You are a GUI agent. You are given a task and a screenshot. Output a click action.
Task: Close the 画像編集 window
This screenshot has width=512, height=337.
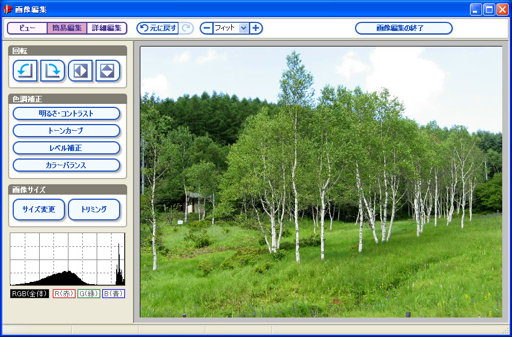pyautogui.click(x=502, y=9)
